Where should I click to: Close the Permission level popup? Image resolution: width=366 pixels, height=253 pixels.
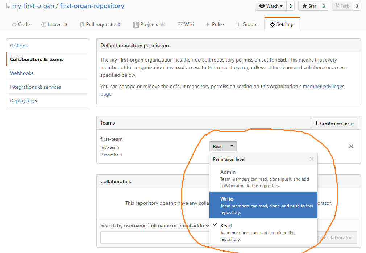click(x=312, y=159)
